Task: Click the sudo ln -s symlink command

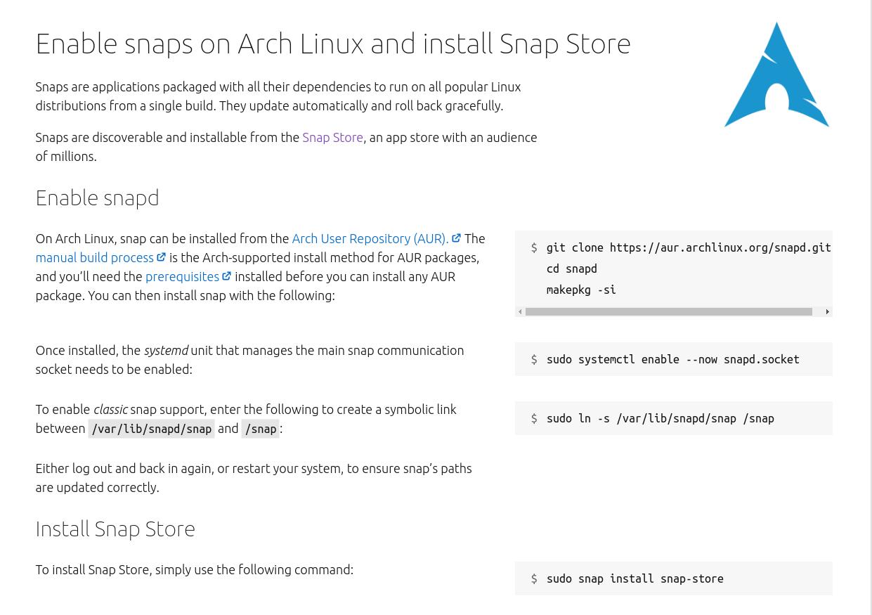Action: 660,418
